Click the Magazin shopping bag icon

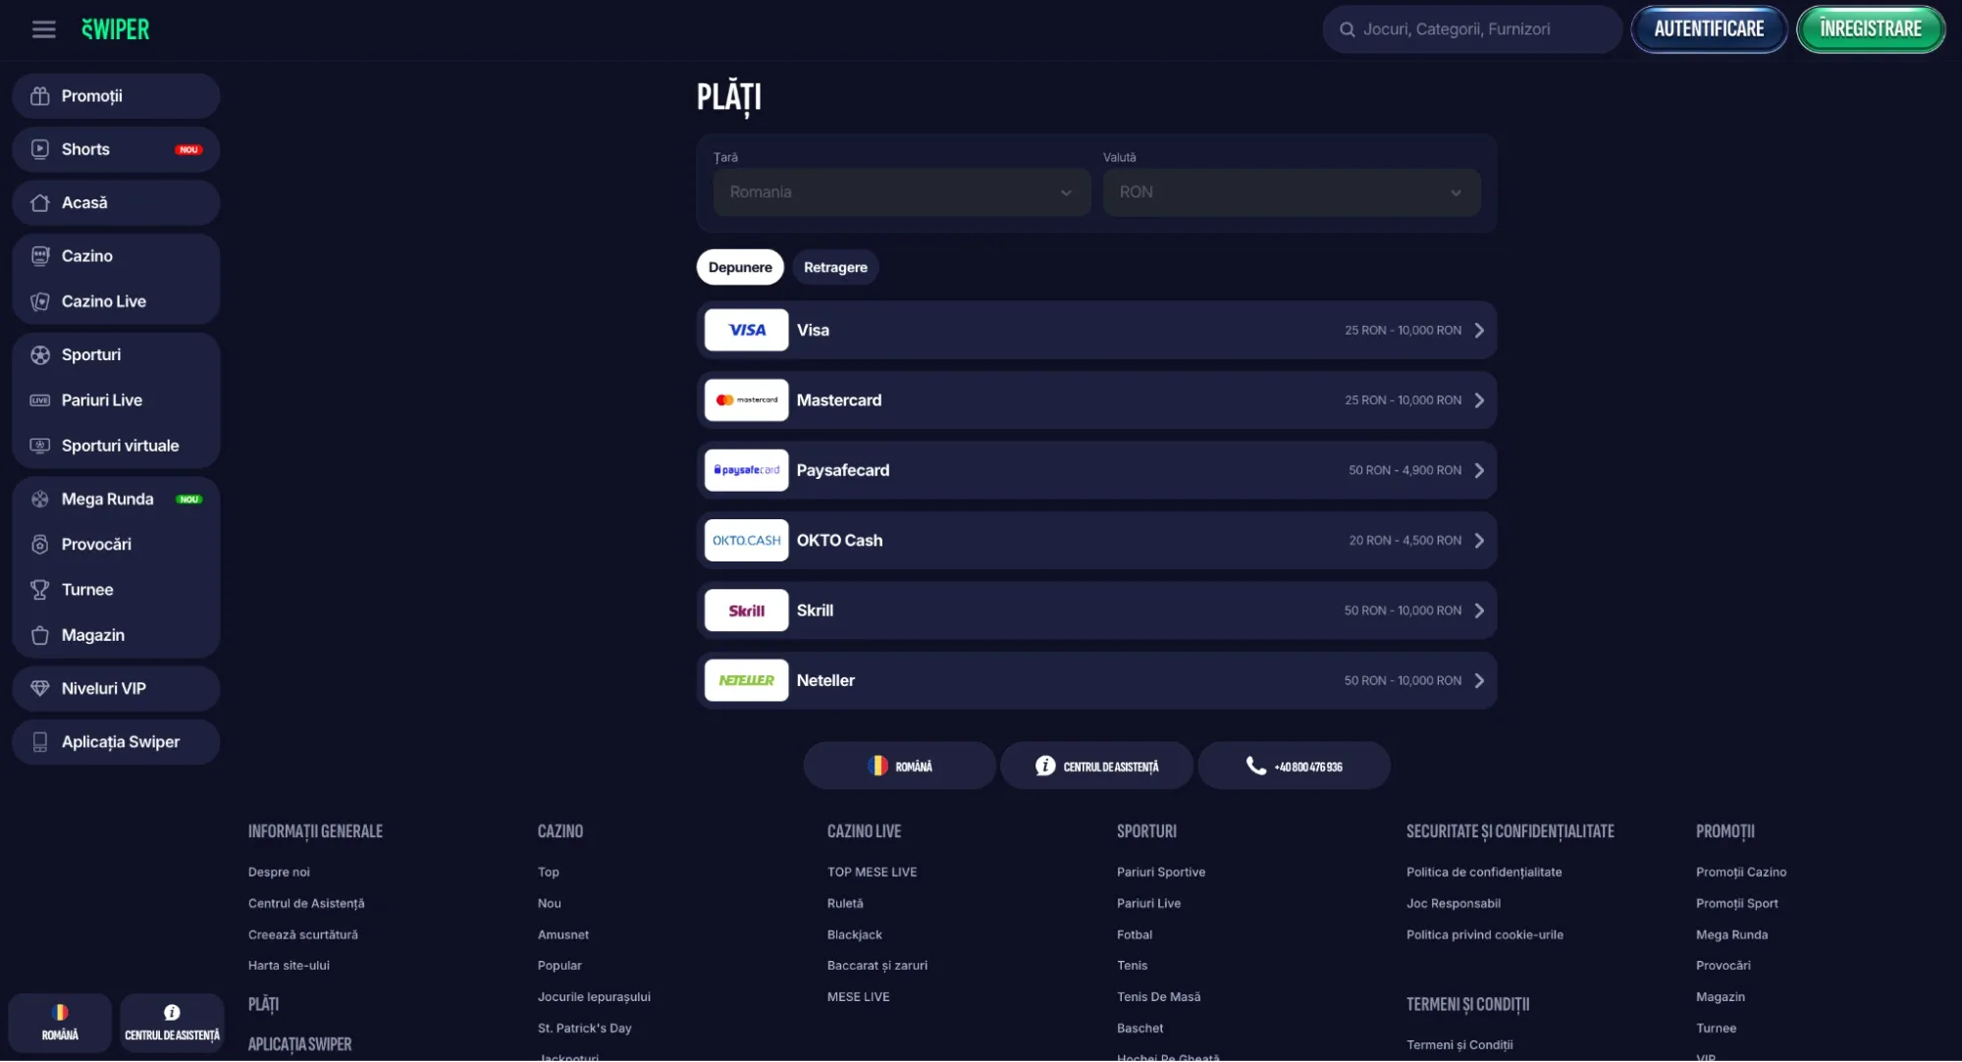click(40, 635)
